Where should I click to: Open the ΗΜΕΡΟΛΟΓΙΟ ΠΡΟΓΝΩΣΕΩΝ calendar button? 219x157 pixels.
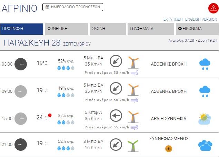coord(73,7)
